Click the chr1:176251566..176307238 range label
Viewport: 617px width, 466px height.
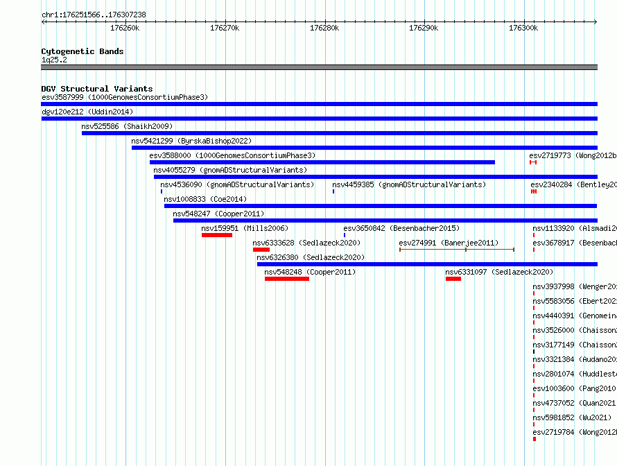click(x=94, y=15)
